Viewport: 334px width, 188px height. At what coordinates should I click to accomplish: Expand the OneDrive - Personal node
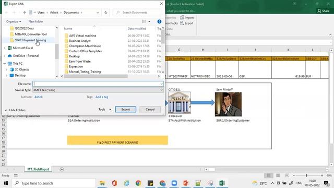click(5, 56)
